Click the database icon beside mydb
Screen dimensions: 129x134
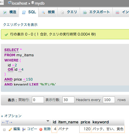(x=33, y=3)
